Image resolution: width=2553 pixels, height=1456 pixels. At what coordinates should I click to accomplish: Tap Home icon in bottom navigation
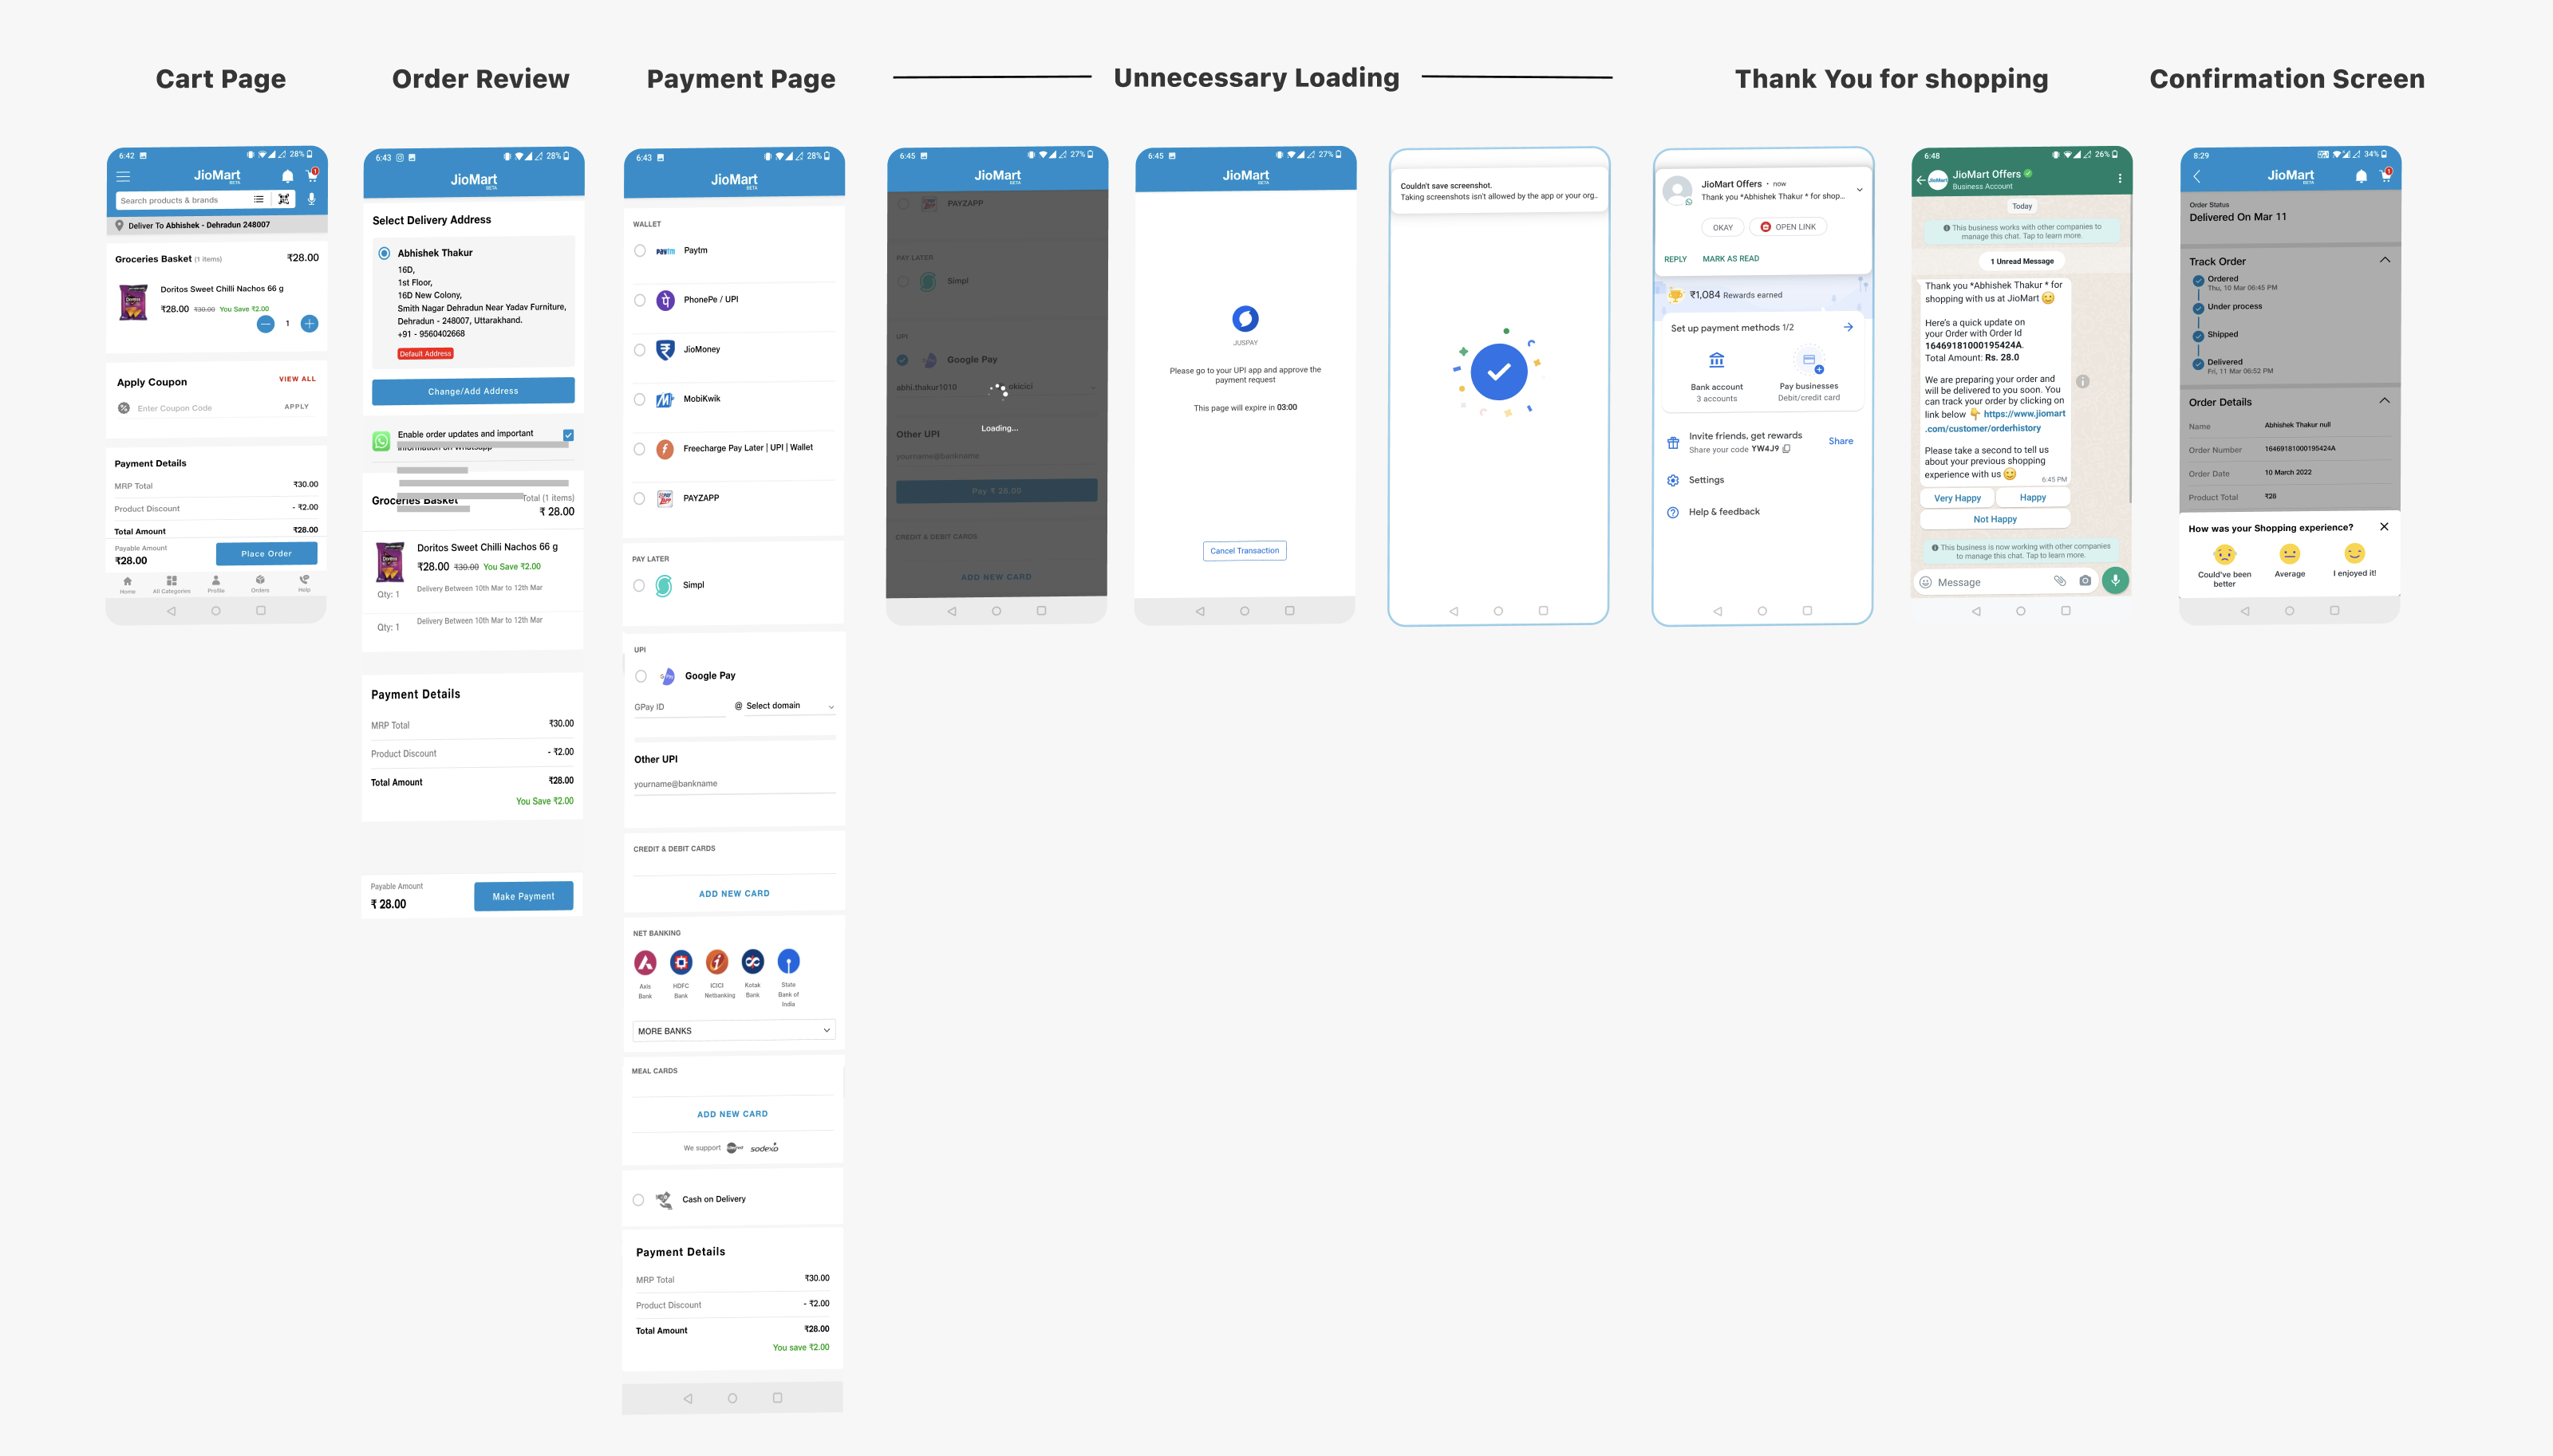tap(127, 584)
